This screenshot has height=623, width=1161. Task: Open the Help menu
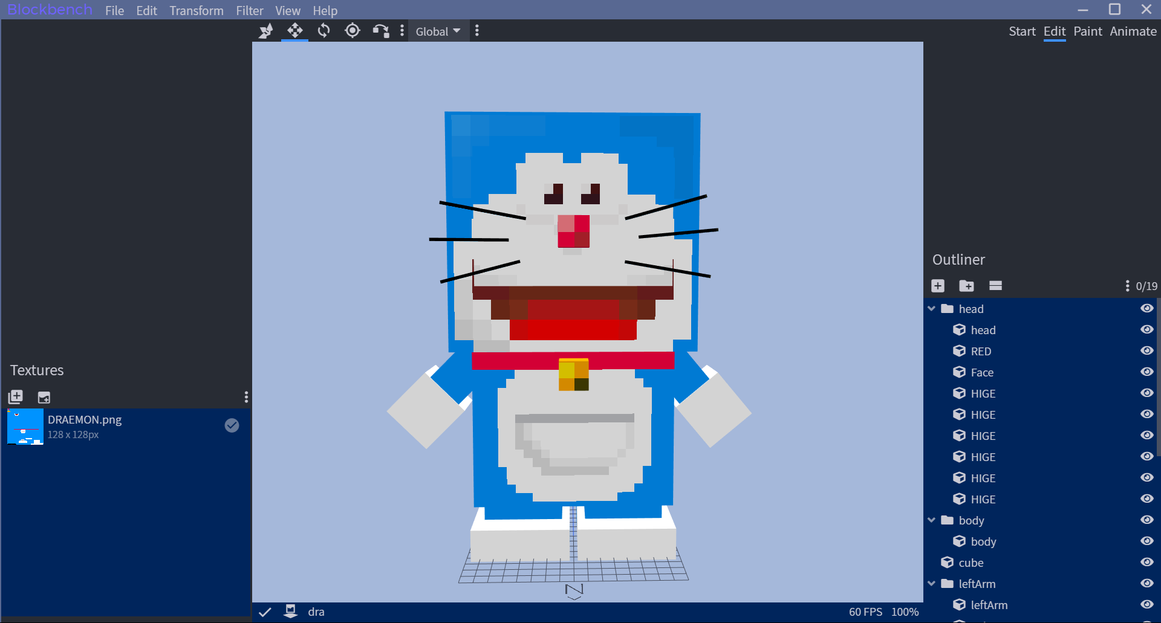[x=325, y=11]
